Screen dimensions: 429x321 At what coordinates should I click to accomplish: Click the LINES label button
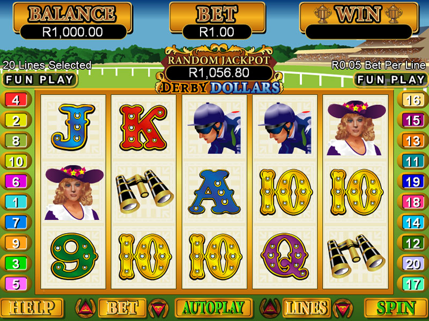pos(306,308)
